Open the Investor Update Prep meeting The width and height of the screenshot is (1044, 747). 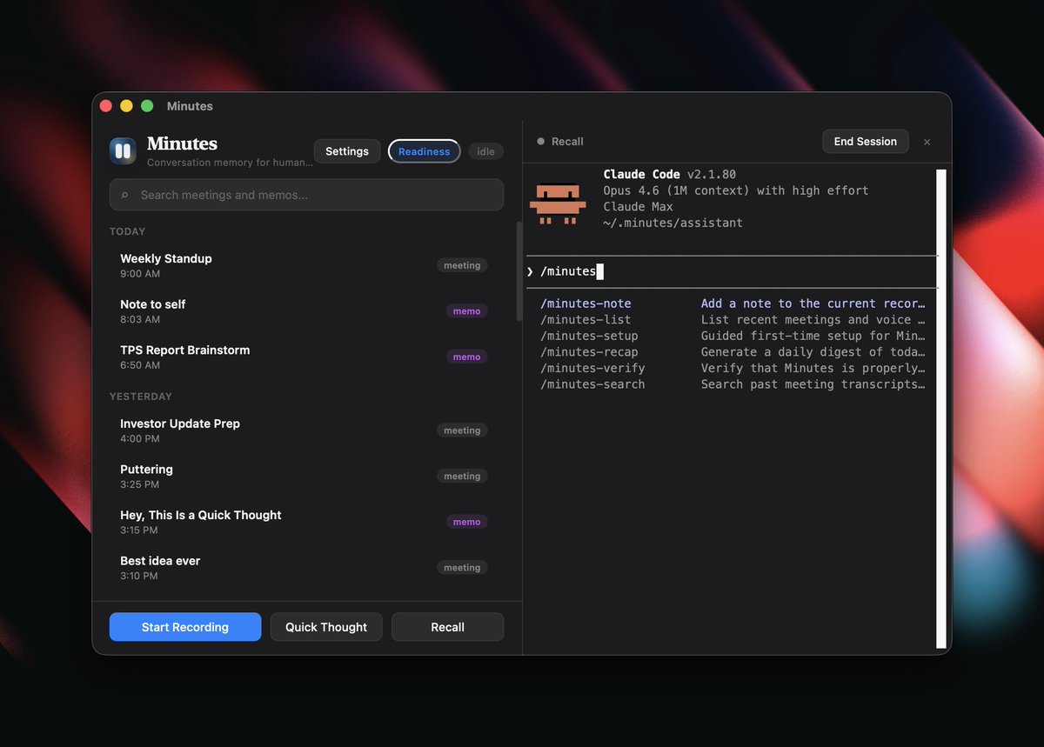pos(306,430)
